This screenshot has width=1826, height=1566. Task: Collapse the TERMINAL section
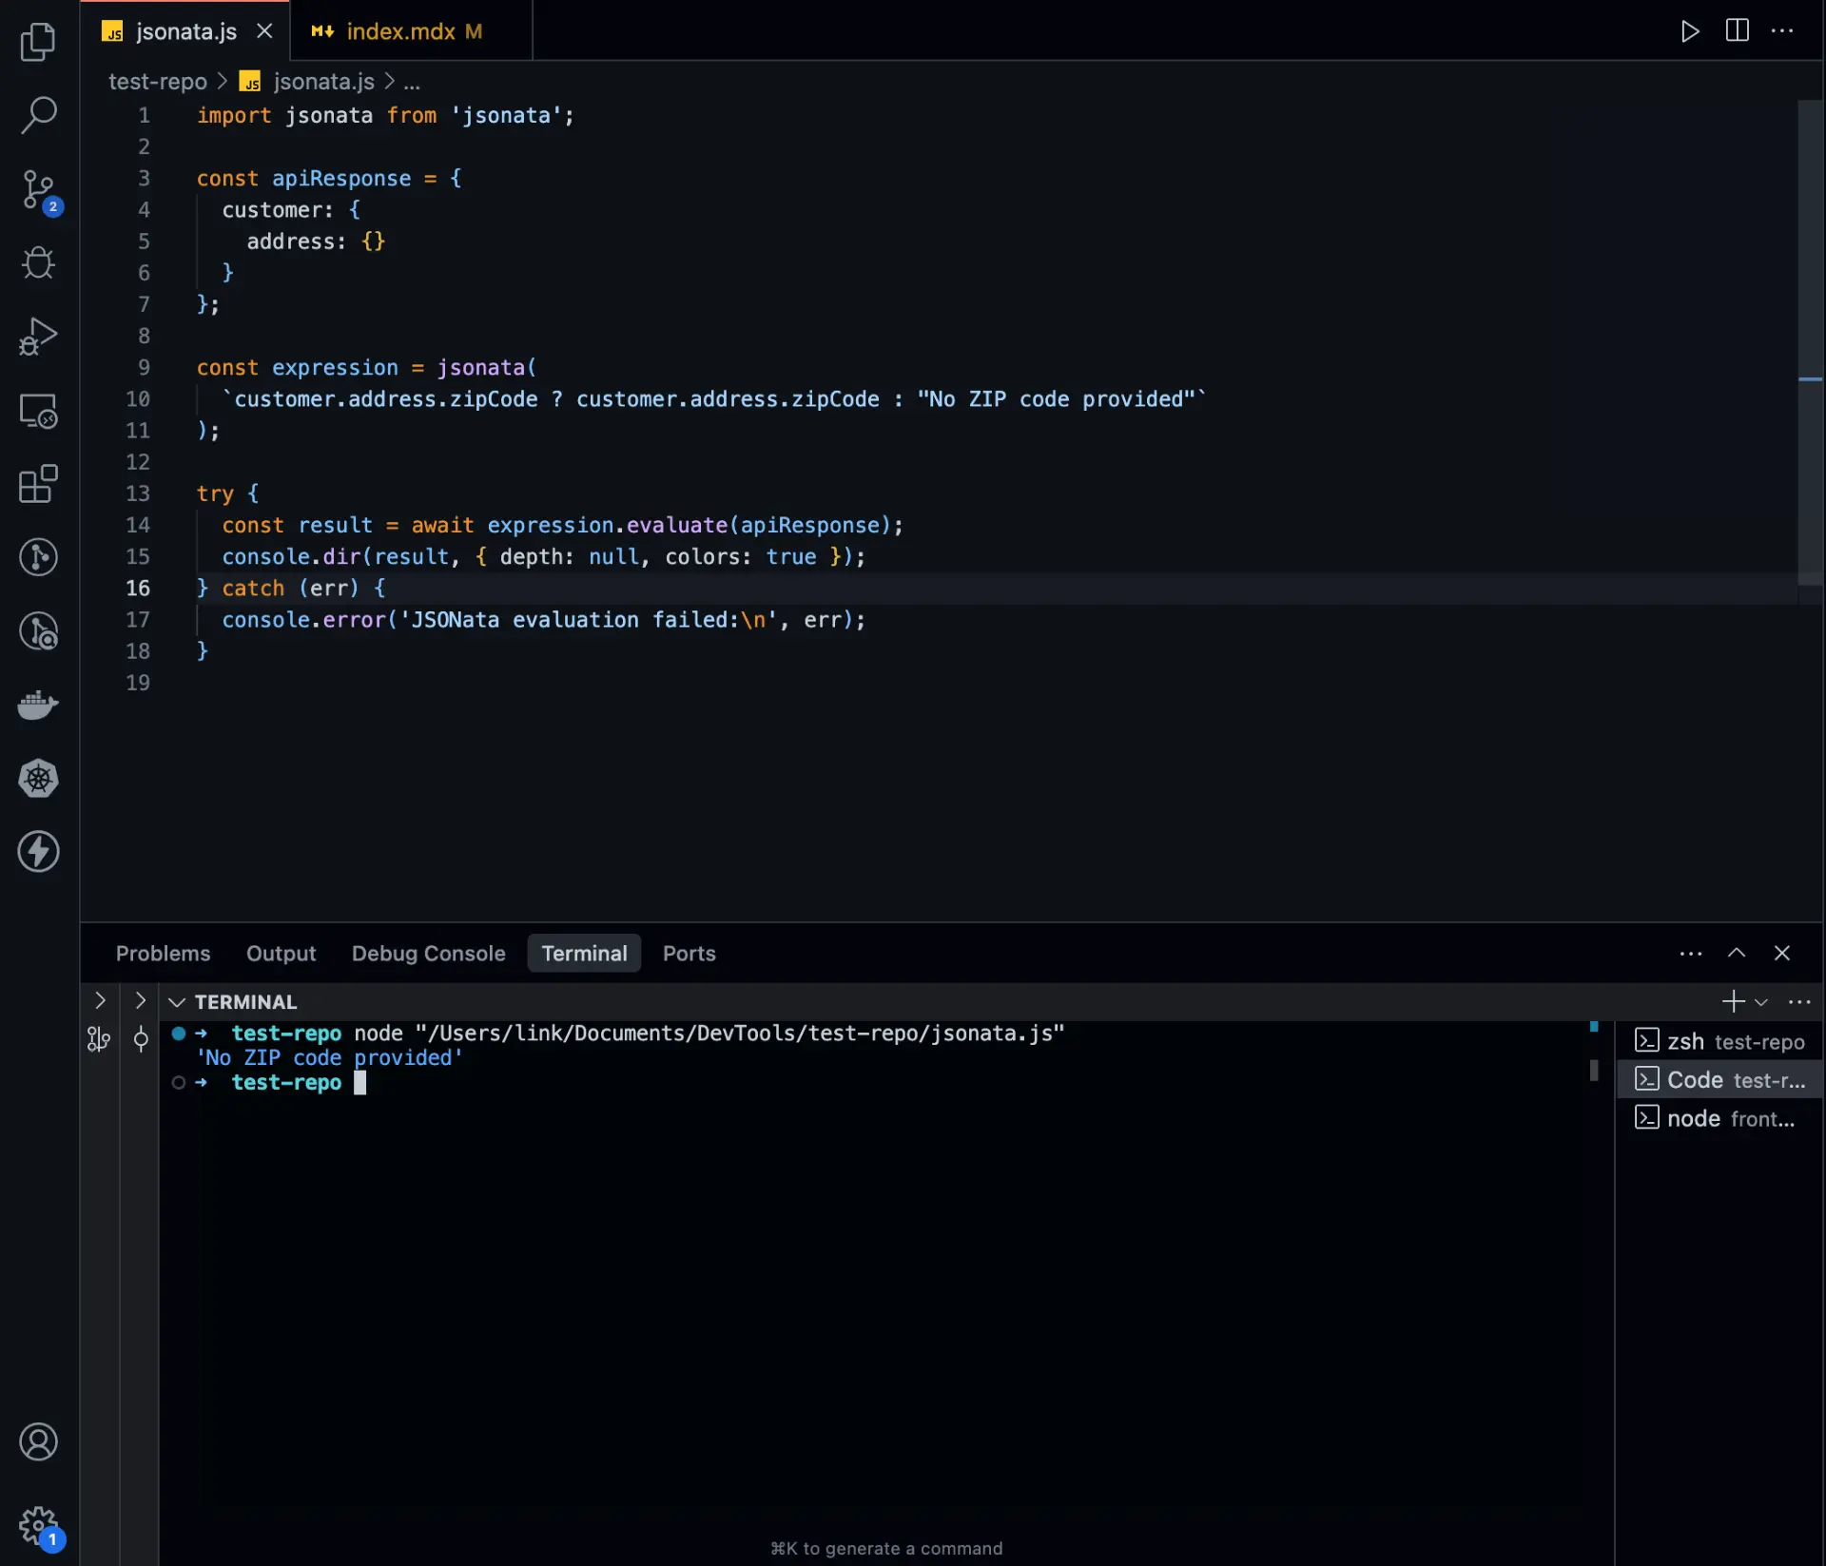[x=177, y=1001]
